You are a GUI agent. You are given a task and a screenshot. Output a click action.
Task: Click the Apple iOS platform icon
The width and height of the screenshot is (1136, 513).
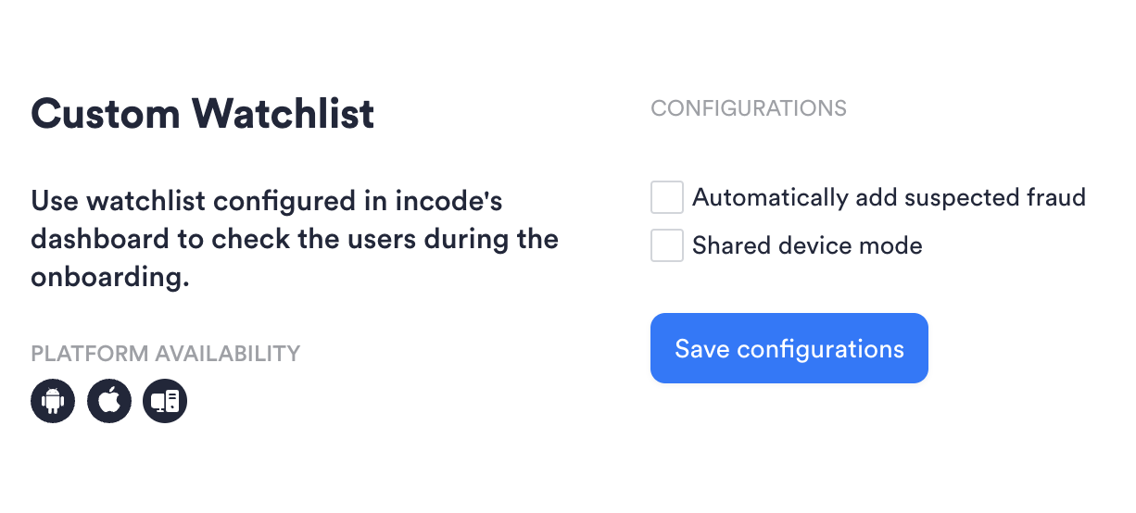[x=109, y=401]
